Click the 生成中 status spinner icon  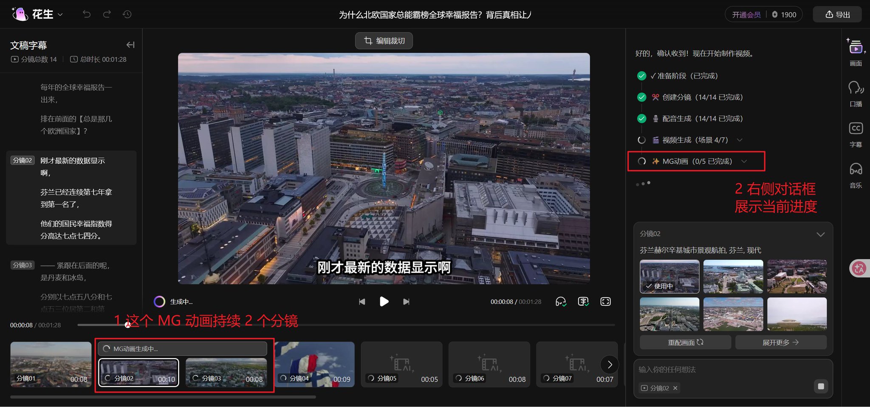click(x=159, y=301)
